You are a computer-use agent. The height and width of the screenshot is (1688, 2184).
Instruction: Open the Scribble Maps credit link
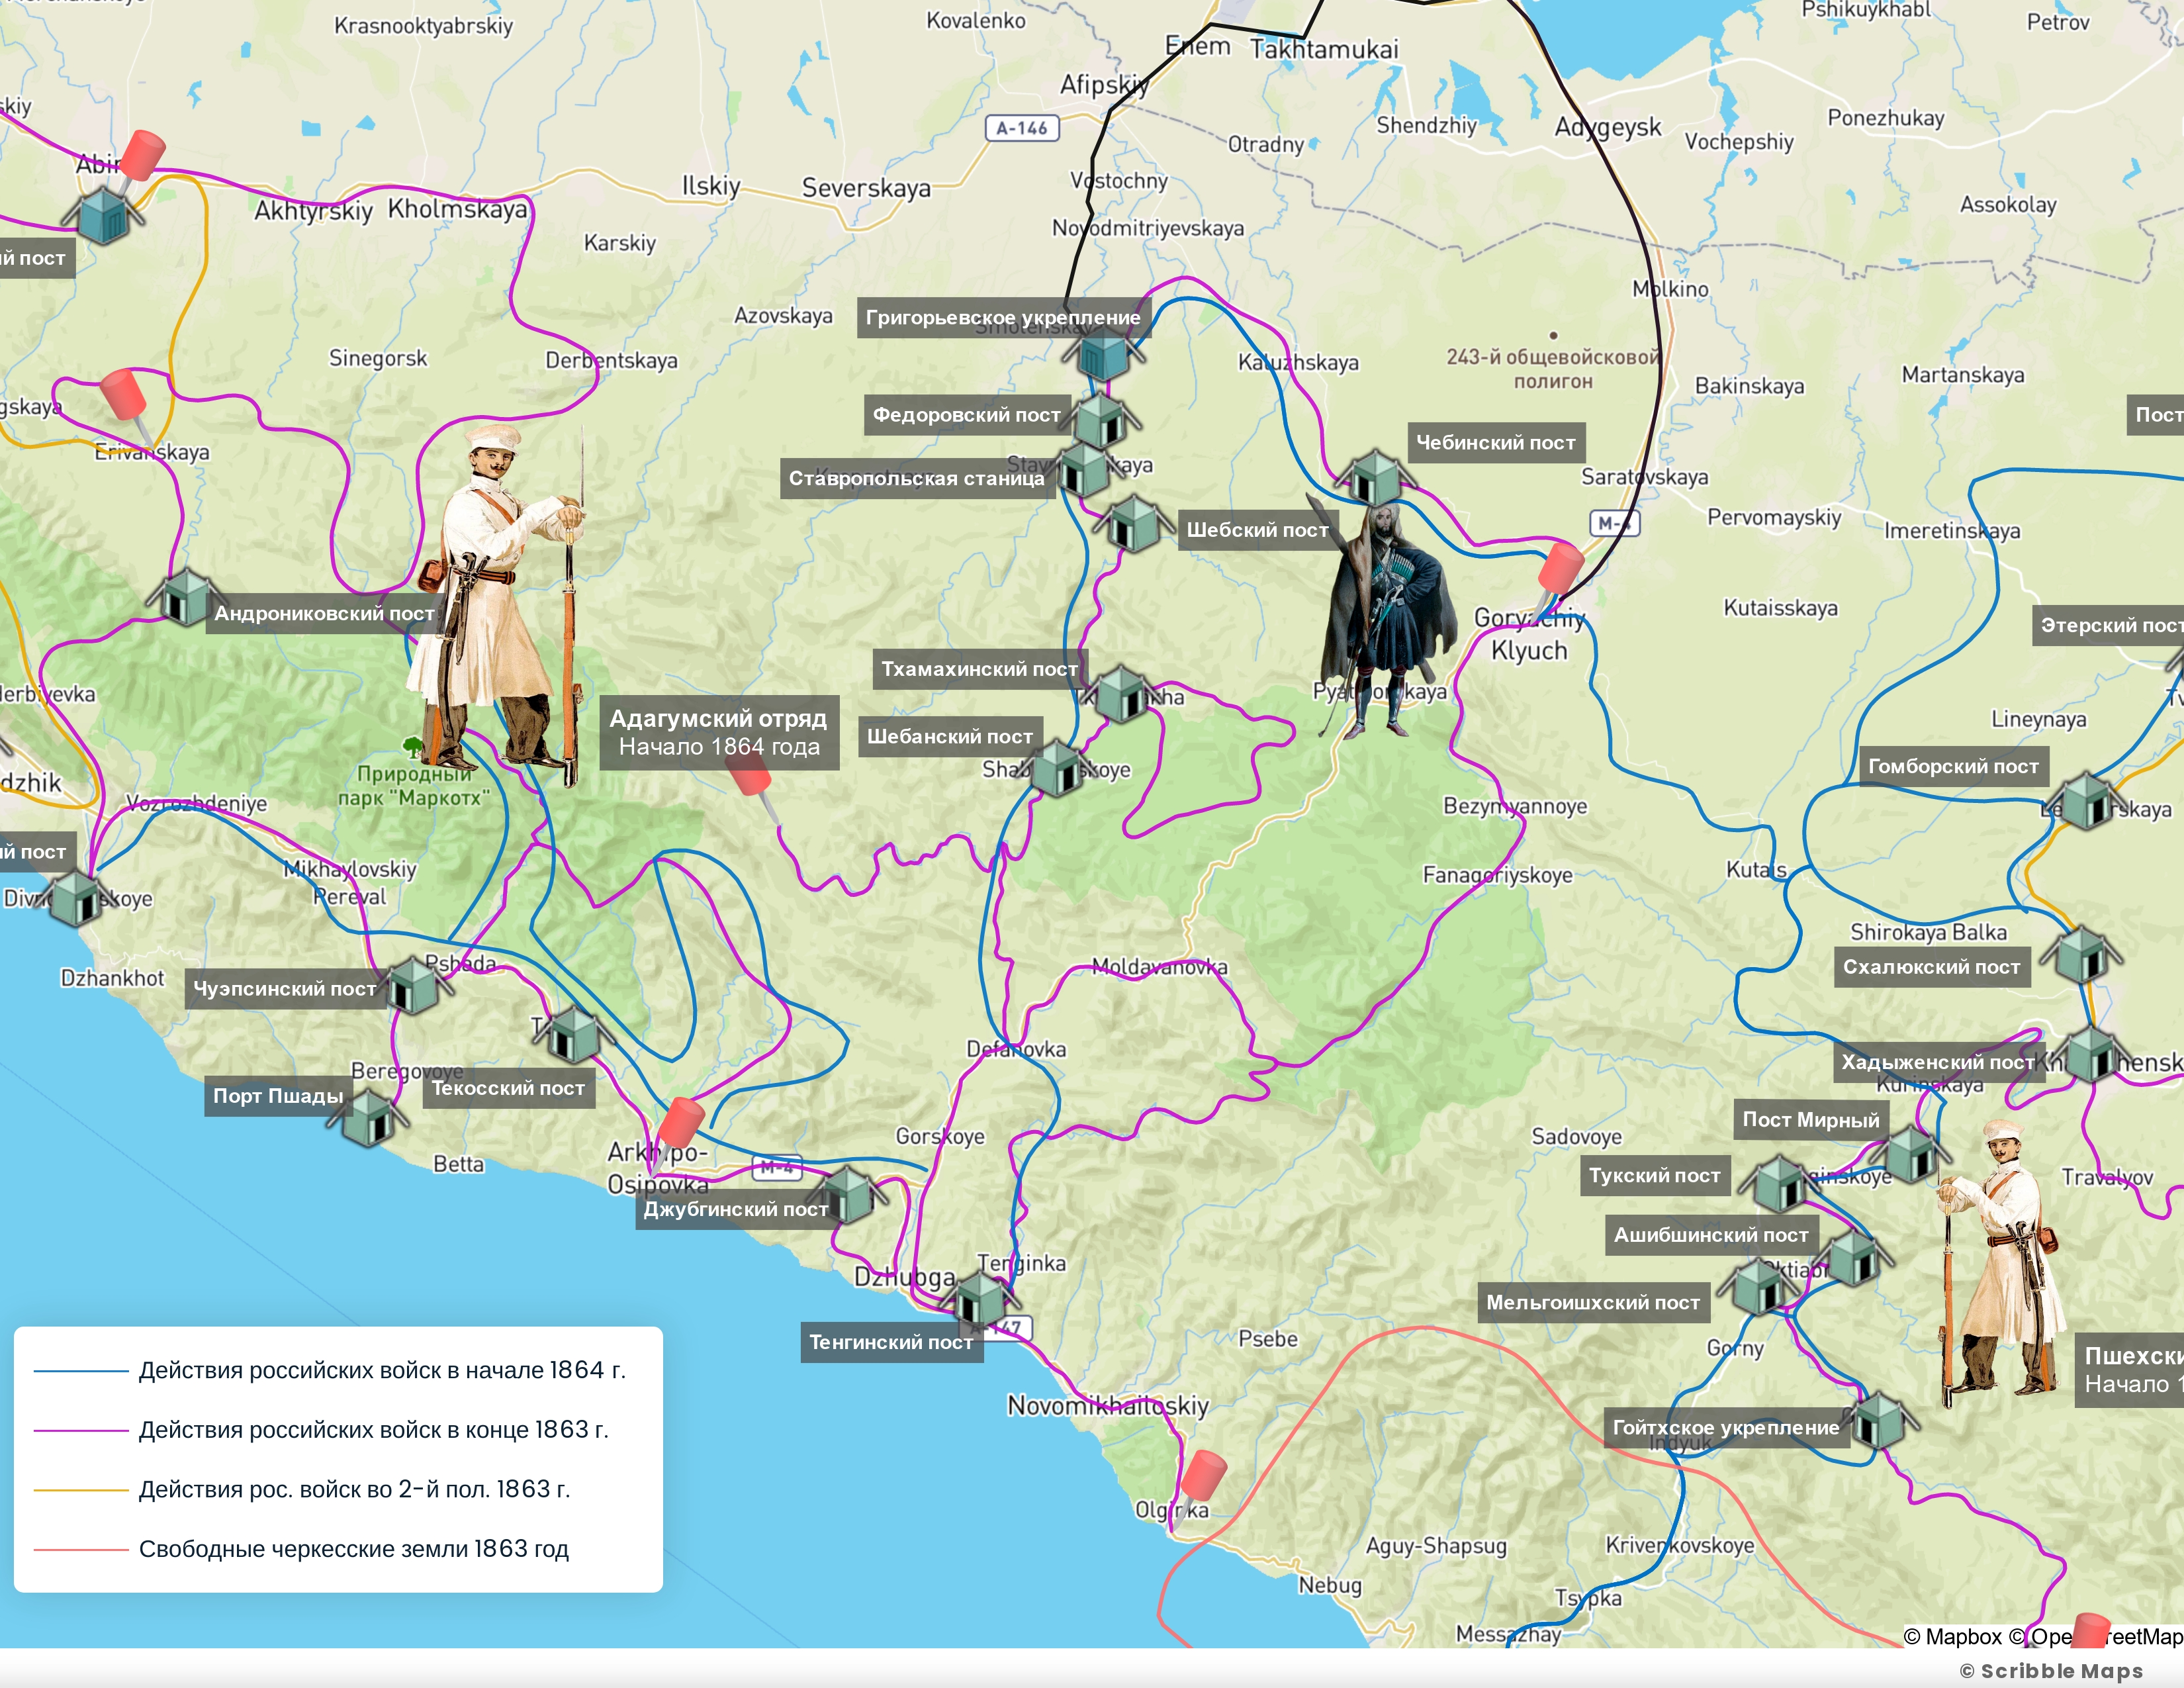2051,1670
